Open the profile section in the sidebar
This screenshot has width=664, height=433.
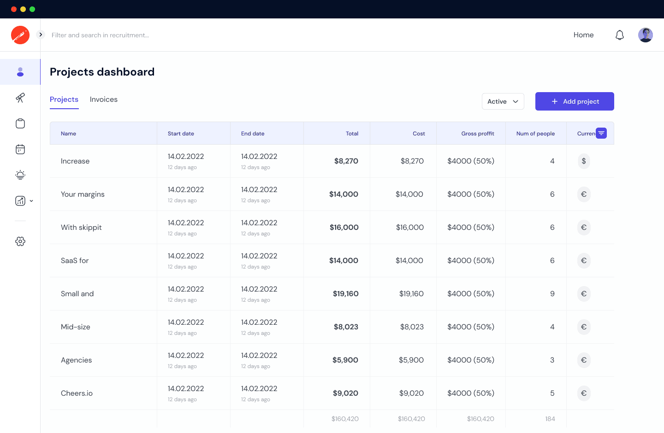coord(20,72)
